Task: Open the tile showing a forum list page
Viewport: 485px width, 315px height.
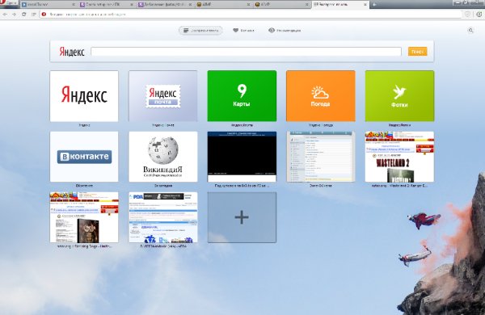Action: click(321, 157)
